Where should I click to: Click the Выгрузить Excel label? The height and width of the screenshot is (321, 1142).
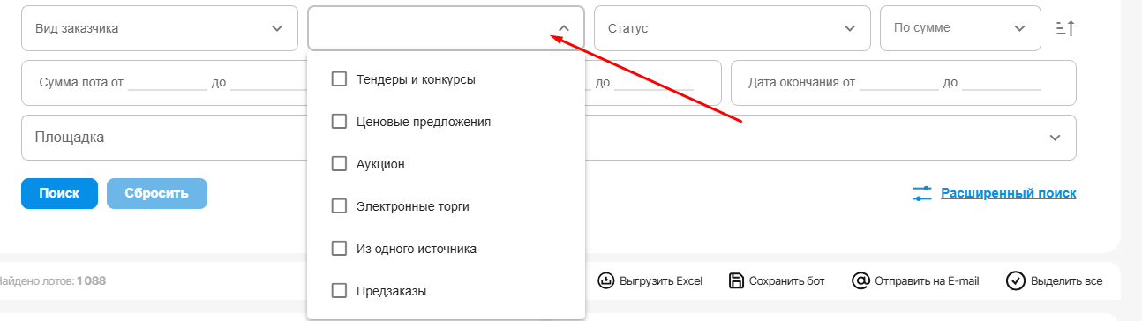662,281
